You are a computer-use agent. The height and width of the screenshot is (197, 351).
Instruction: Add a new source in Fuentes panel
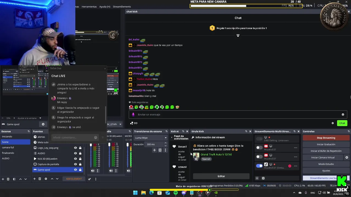[35, 179]
